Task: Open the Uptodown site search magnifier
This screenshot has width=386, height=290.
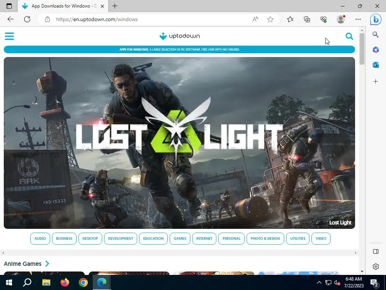Action: click(349, 36)
